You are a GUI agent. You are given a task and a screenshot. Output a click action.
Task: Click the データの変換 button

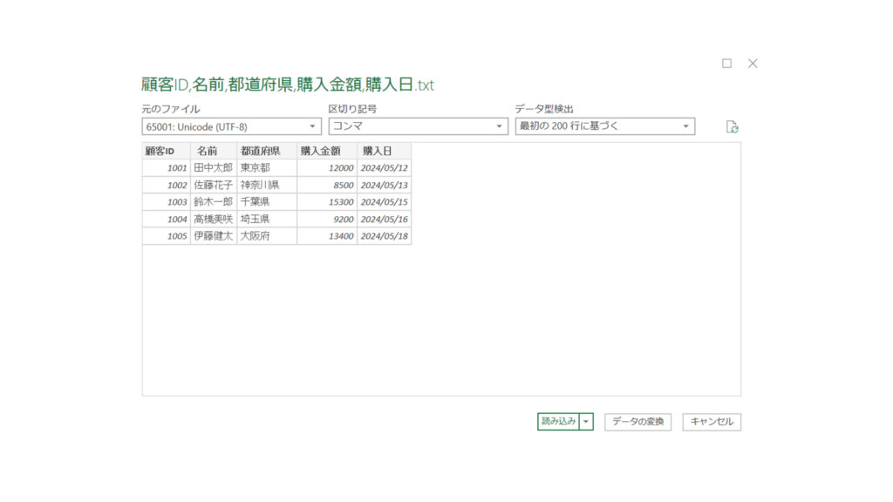[x=637, y=422]
